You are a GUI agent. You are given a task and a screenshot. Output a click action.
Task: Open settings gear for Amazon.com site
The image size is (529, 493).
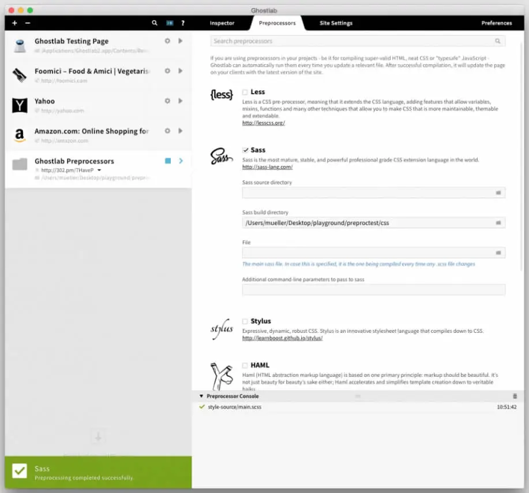[167, 131]
